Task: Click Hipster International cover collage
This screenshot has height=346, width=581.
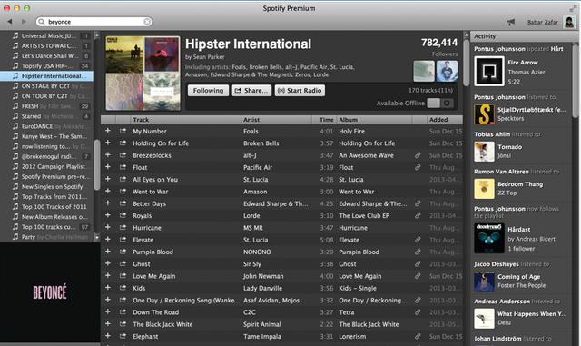Action: click(143, 74)
